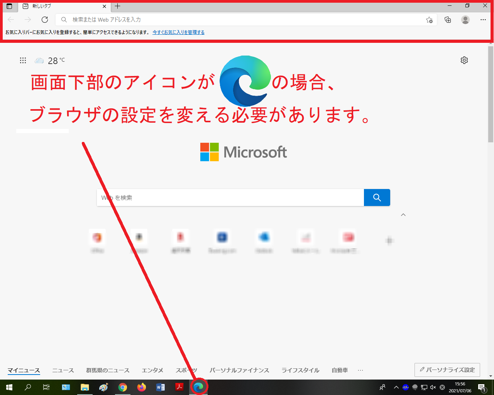Viewport: 494px width, 395px height.
Task: Click the address bar search field
Action: pyautogui.click(x=246, y=20)
